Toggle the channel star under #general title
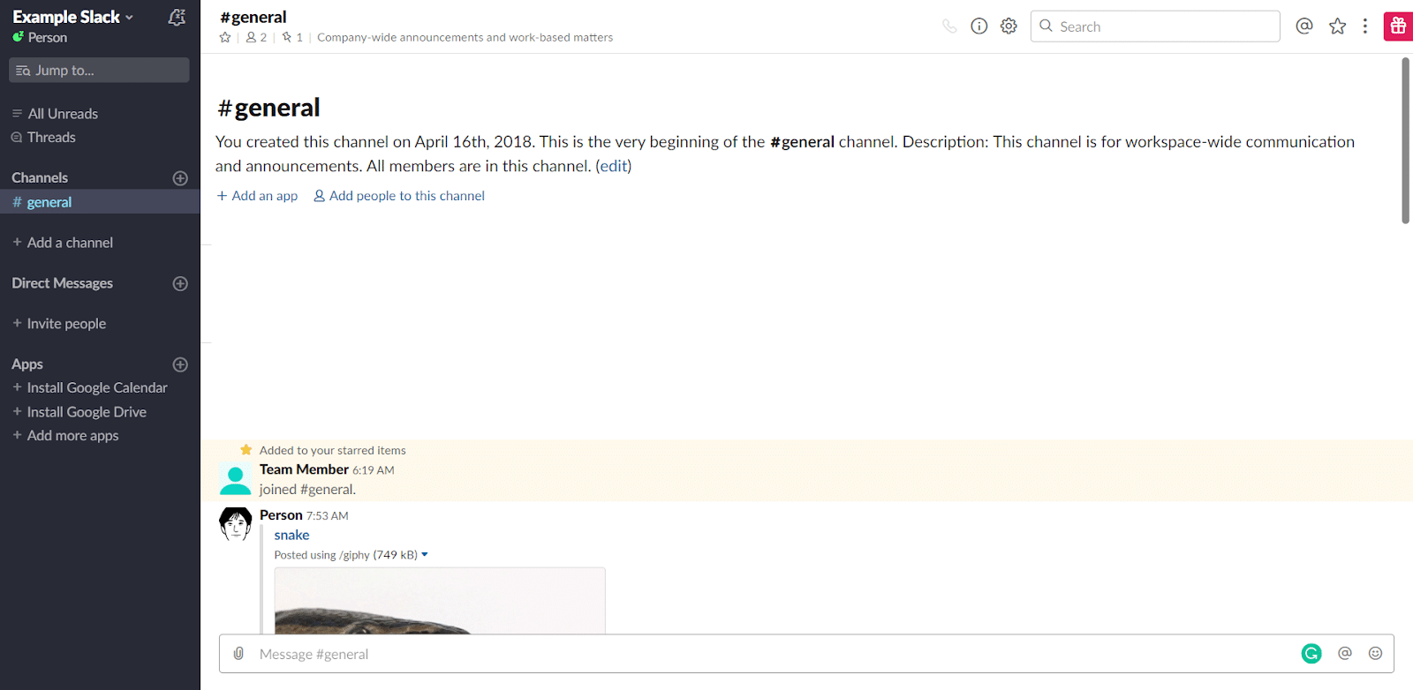1413x690 pixels. 225,37
